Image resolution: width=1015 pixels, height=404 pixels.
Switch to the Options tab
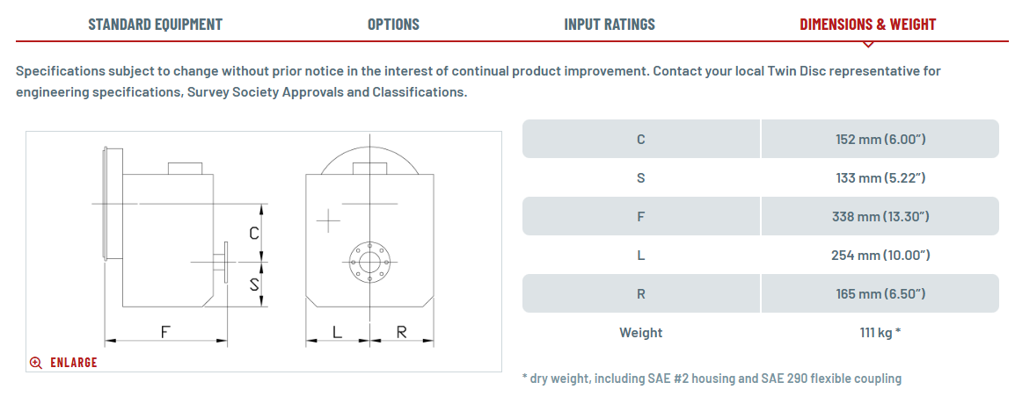click(x=393, y=25)
